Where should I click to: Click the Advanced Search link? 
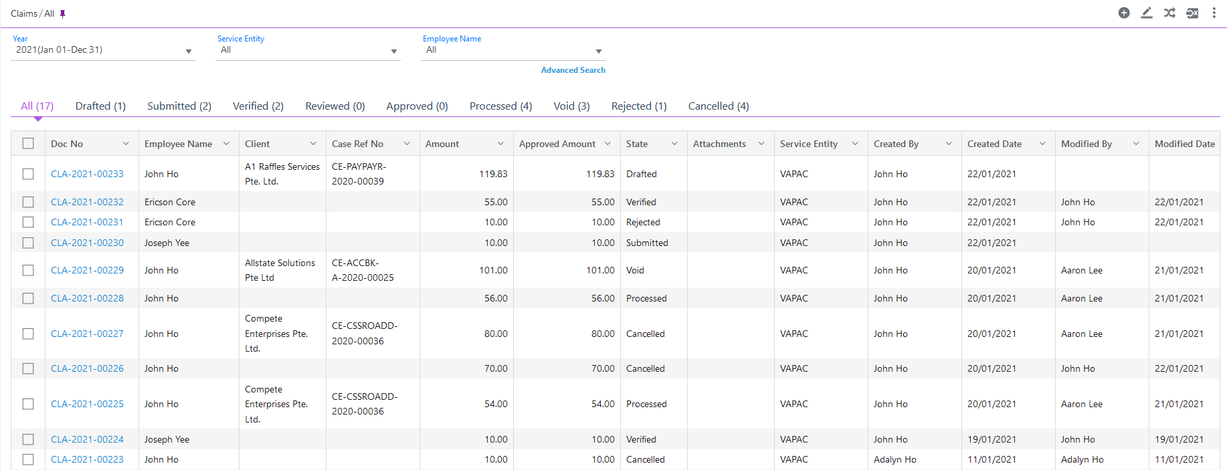(573, 70)
